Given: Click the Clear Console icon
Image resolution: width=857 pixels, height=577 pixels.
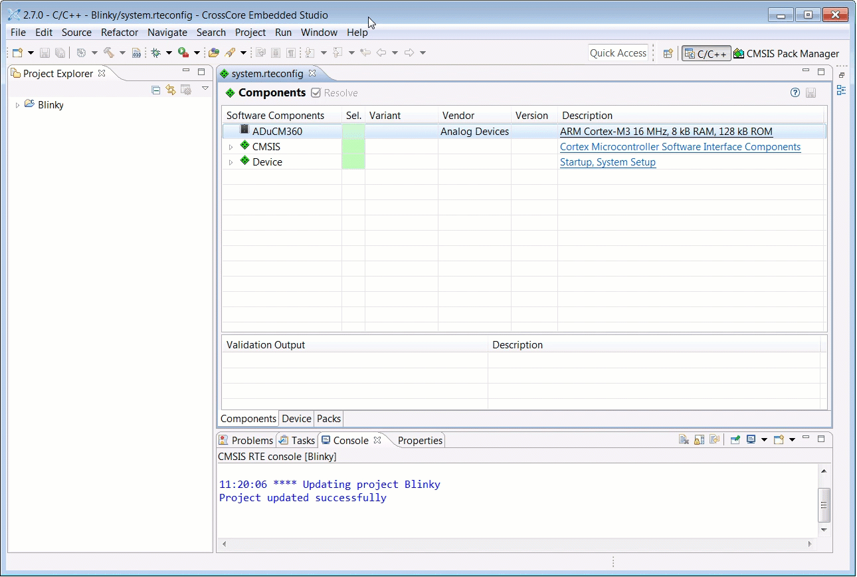Looking at the screenshot, I should click(684, 439).
